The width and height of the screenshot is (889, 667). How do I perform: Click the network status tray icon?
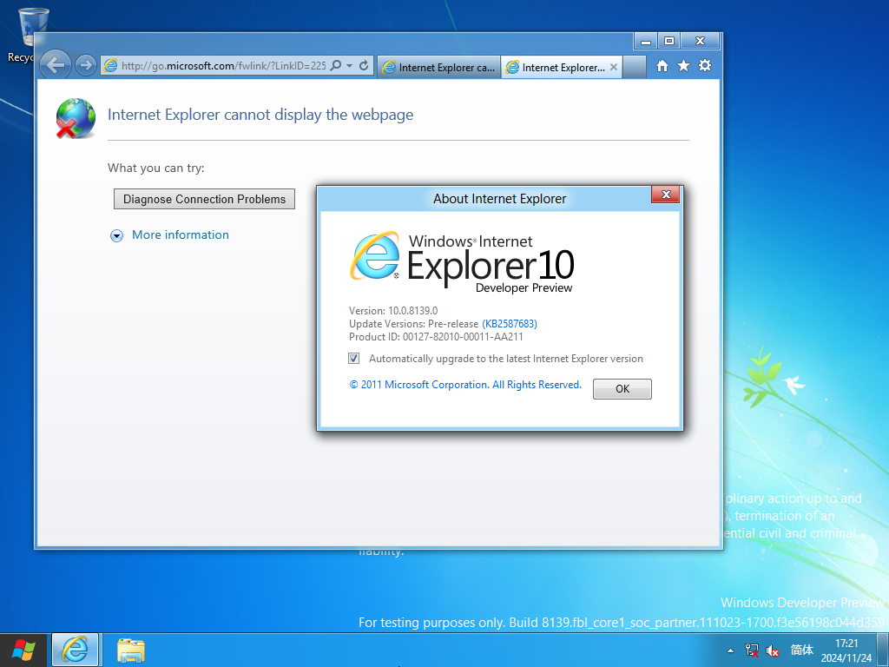click(x=752, y=650)
